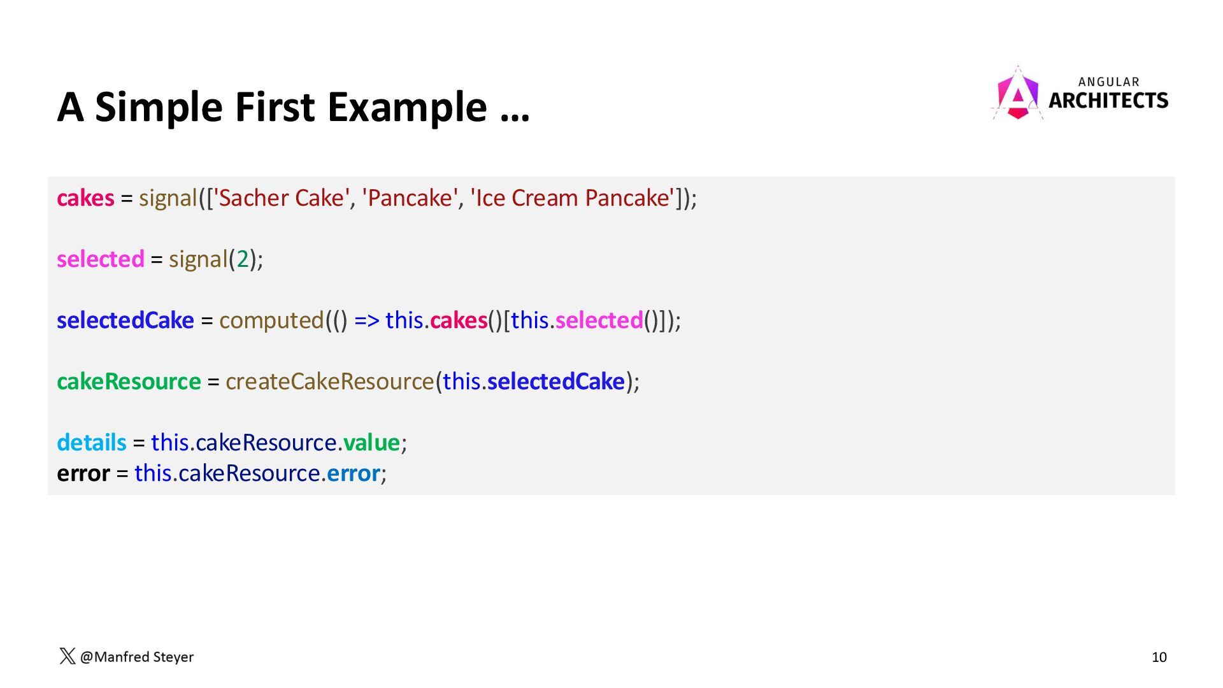The width and height of the screenshot is (1223, 688).
Task: Click the 'createCakeResource' function call
Action: 330,382
